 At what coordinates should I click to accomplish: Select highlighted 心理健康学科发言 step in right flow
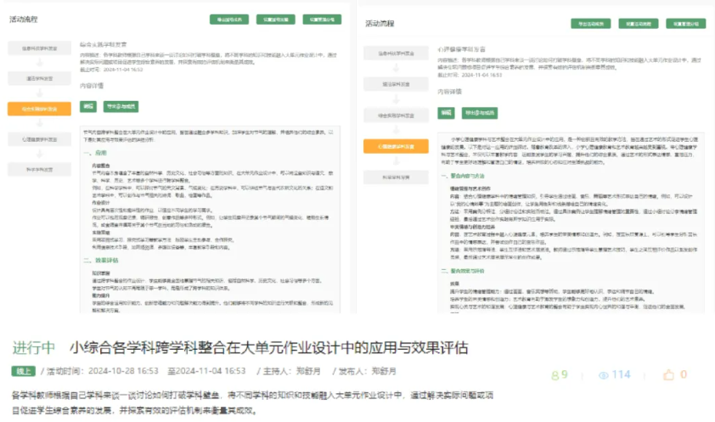396,146
